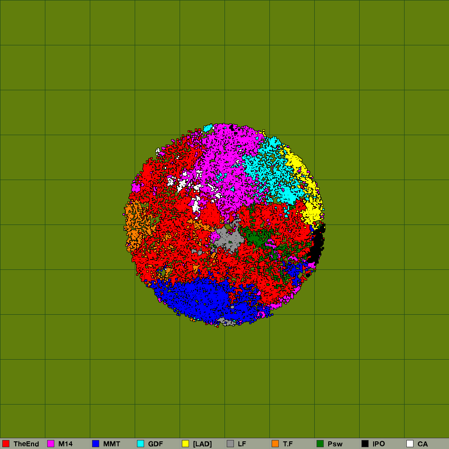The width and height of the screenshot is (449, 449).
Task: Click the magenta M14 legend swatch
Action: tap(51, 444)
